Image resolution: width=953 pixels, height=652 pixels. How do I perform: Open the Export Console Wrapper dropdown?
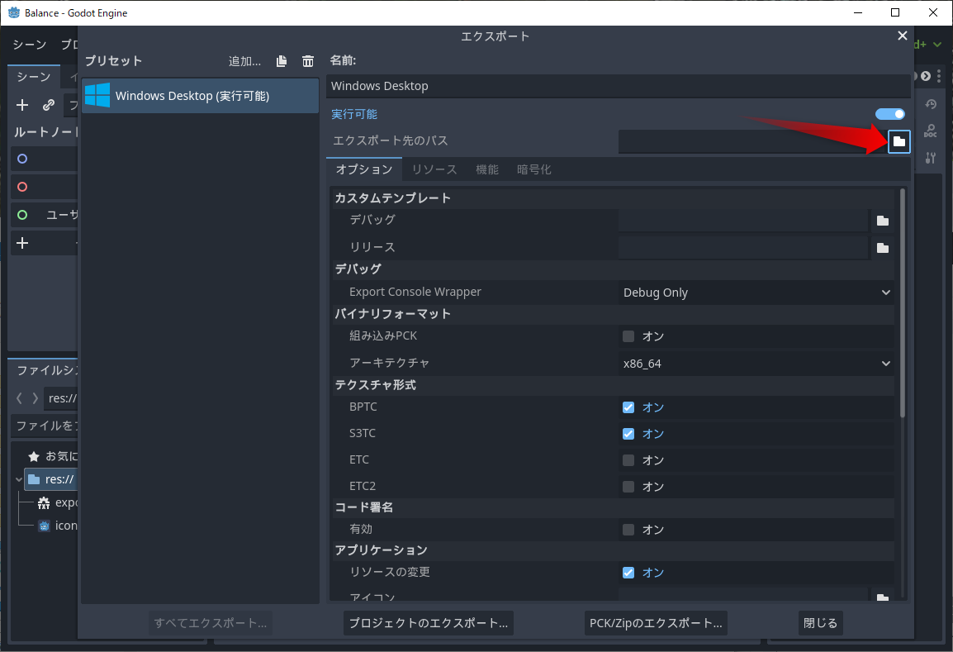point(756,293)
